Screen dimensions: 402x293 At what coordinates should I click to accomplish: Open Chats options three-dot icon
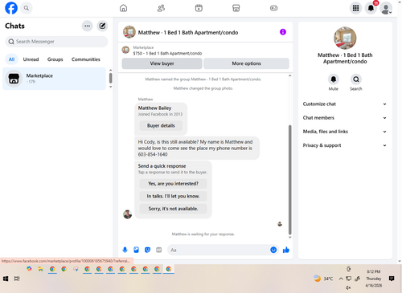coord(87,26)
